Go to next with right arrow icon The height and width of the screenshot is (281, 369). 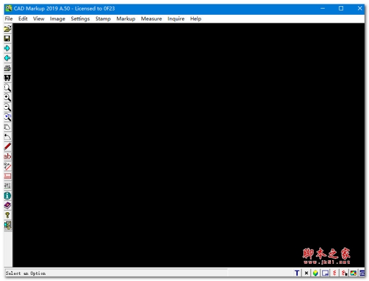point(7,48)
